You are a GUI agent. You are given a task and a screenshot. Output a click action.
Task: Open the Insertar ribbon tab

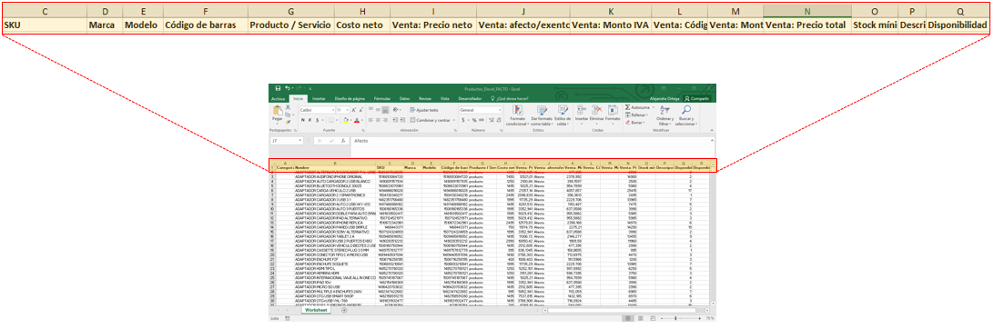click(319, 99)
